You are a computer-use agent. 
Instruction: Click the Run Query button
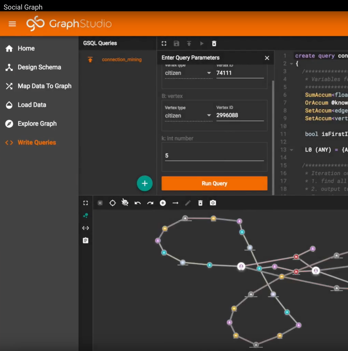215,183
